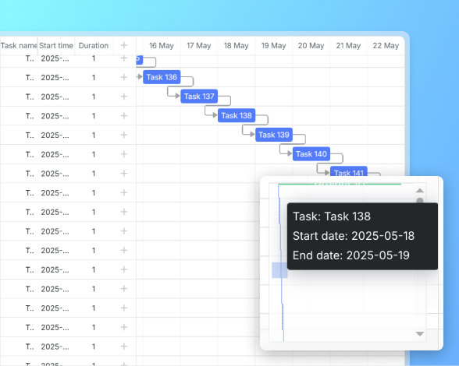This screenshot has height=366, width=459.
Task: Select the Task 137 bar in timeline
Action: pyautogui.click(x=199, y=97)
